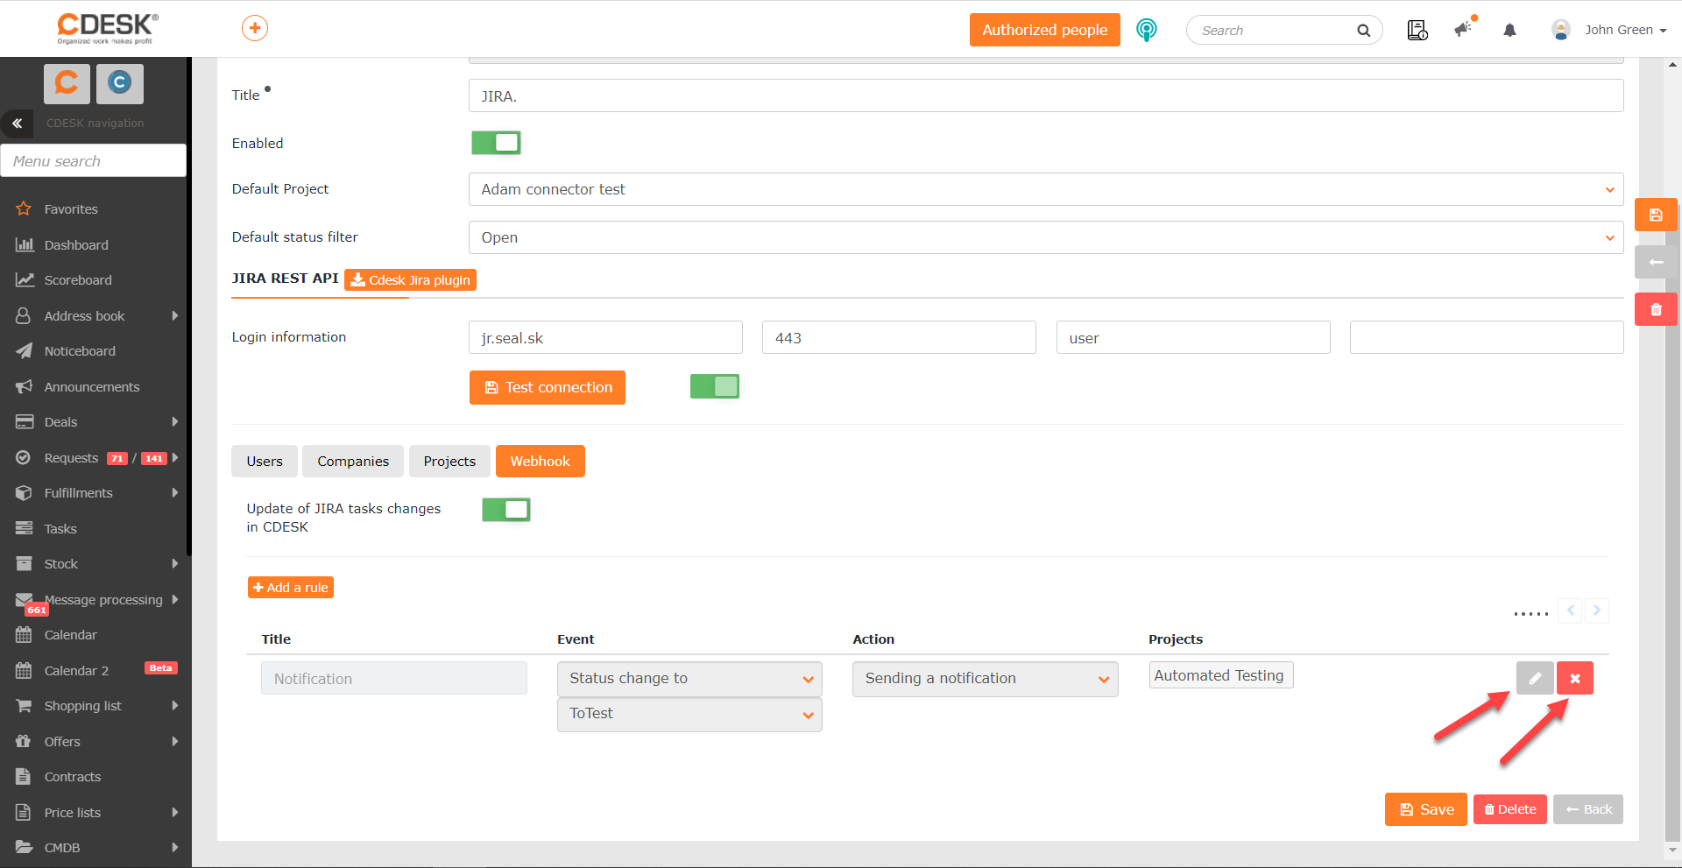
Task: Edit the Notification rule with pencil icon
Action: click(1535, 678)
